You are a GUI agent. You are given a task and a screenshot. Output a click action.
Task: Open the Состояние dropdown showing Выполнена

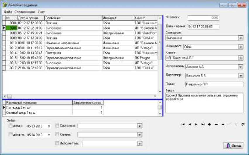click(x=241, y=38)
